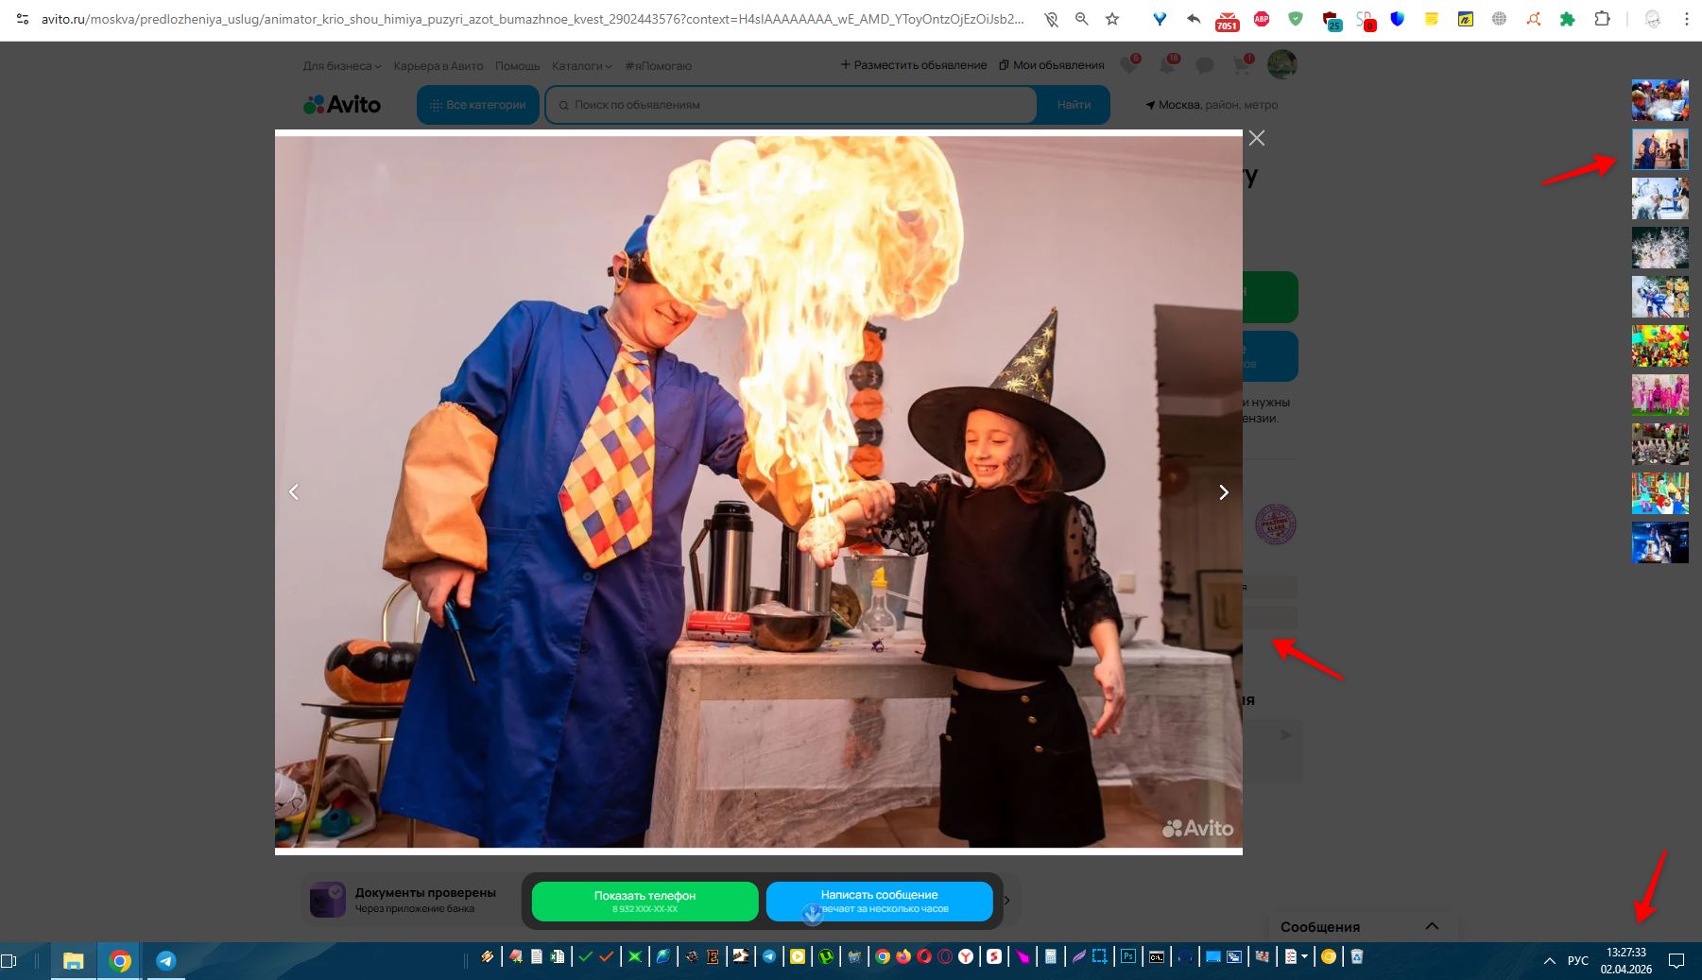This screenshot has height=980, width=1702.
Task: Expand the Для бизнеса dropdown
Action: (x=342, y=66)
